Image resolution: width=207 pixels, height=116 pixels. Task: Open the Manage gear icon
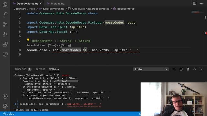pyautogui.click(x=5, y=106)
